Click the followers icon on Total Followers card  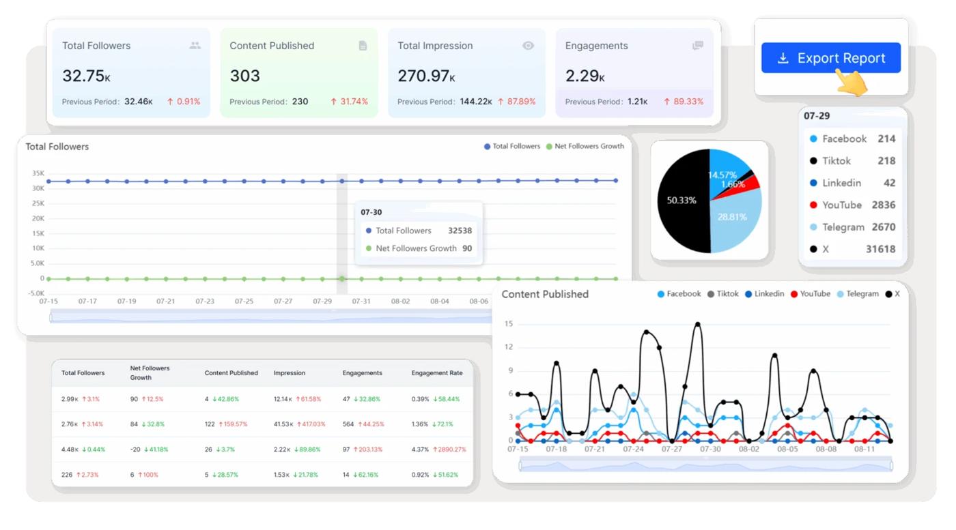point(195,46)
